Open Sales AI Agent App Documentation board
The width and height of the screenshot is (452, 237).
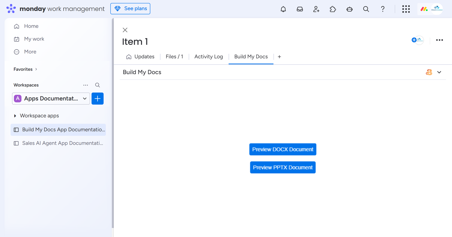[62, 143]
